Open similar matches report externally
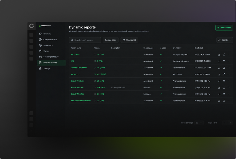This screenshot has height=159, width=236. pos(224,87)
